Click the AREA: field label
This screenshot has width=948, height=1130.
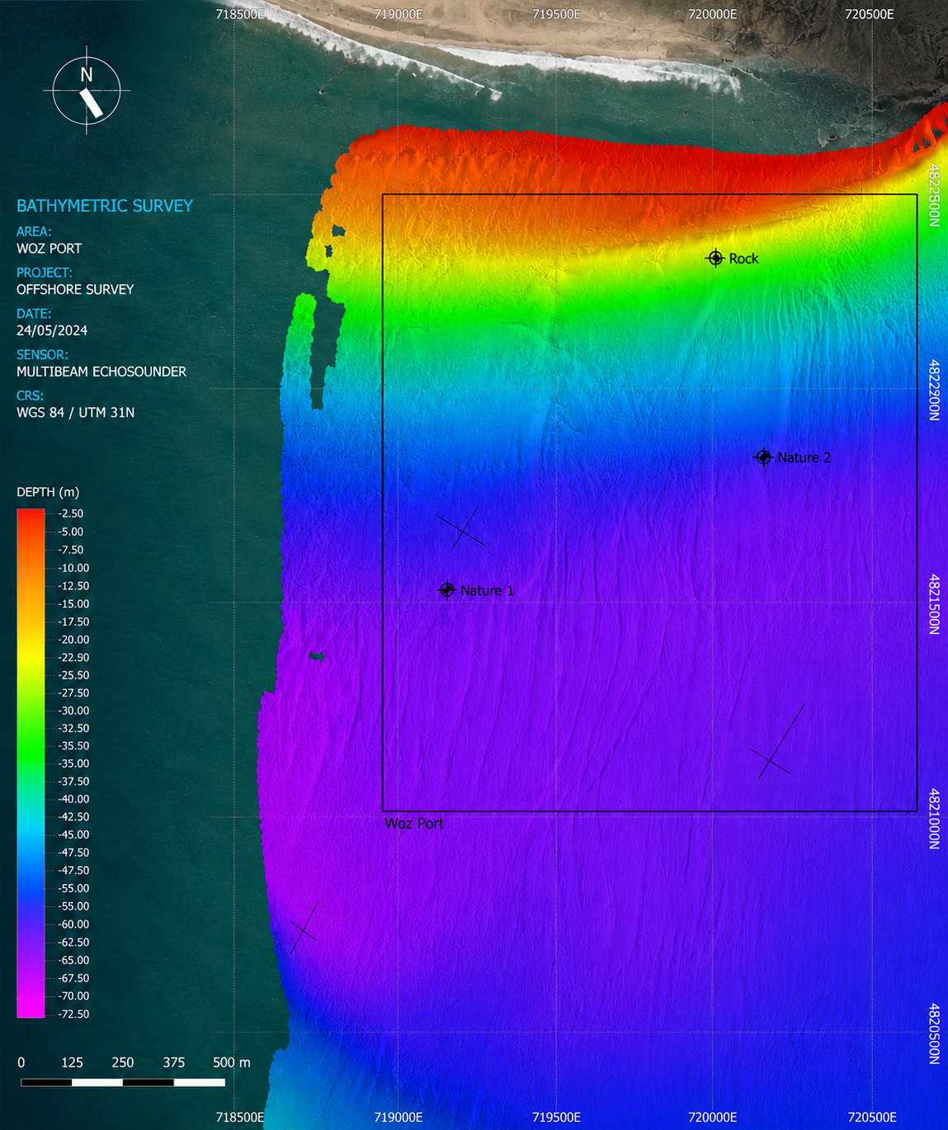click(34, 232)
